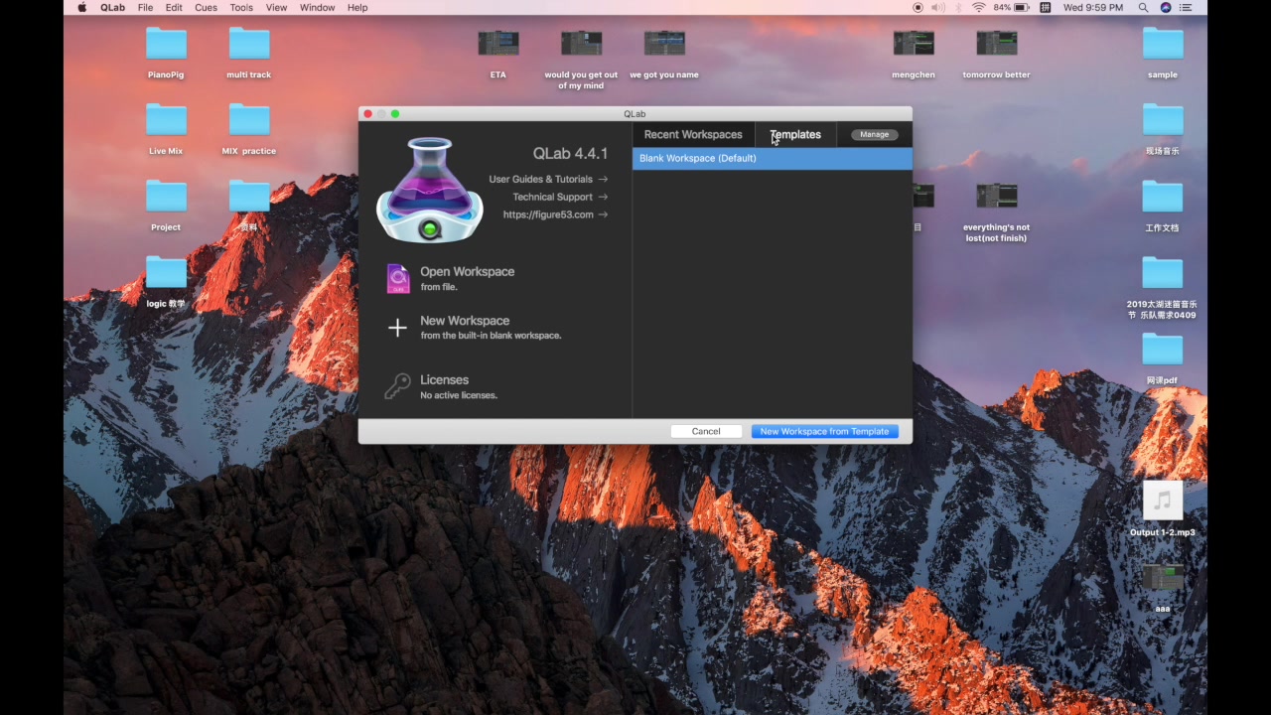Click the Cancel button
Viewport: 1271px width, 715px height.
point(706,431)
